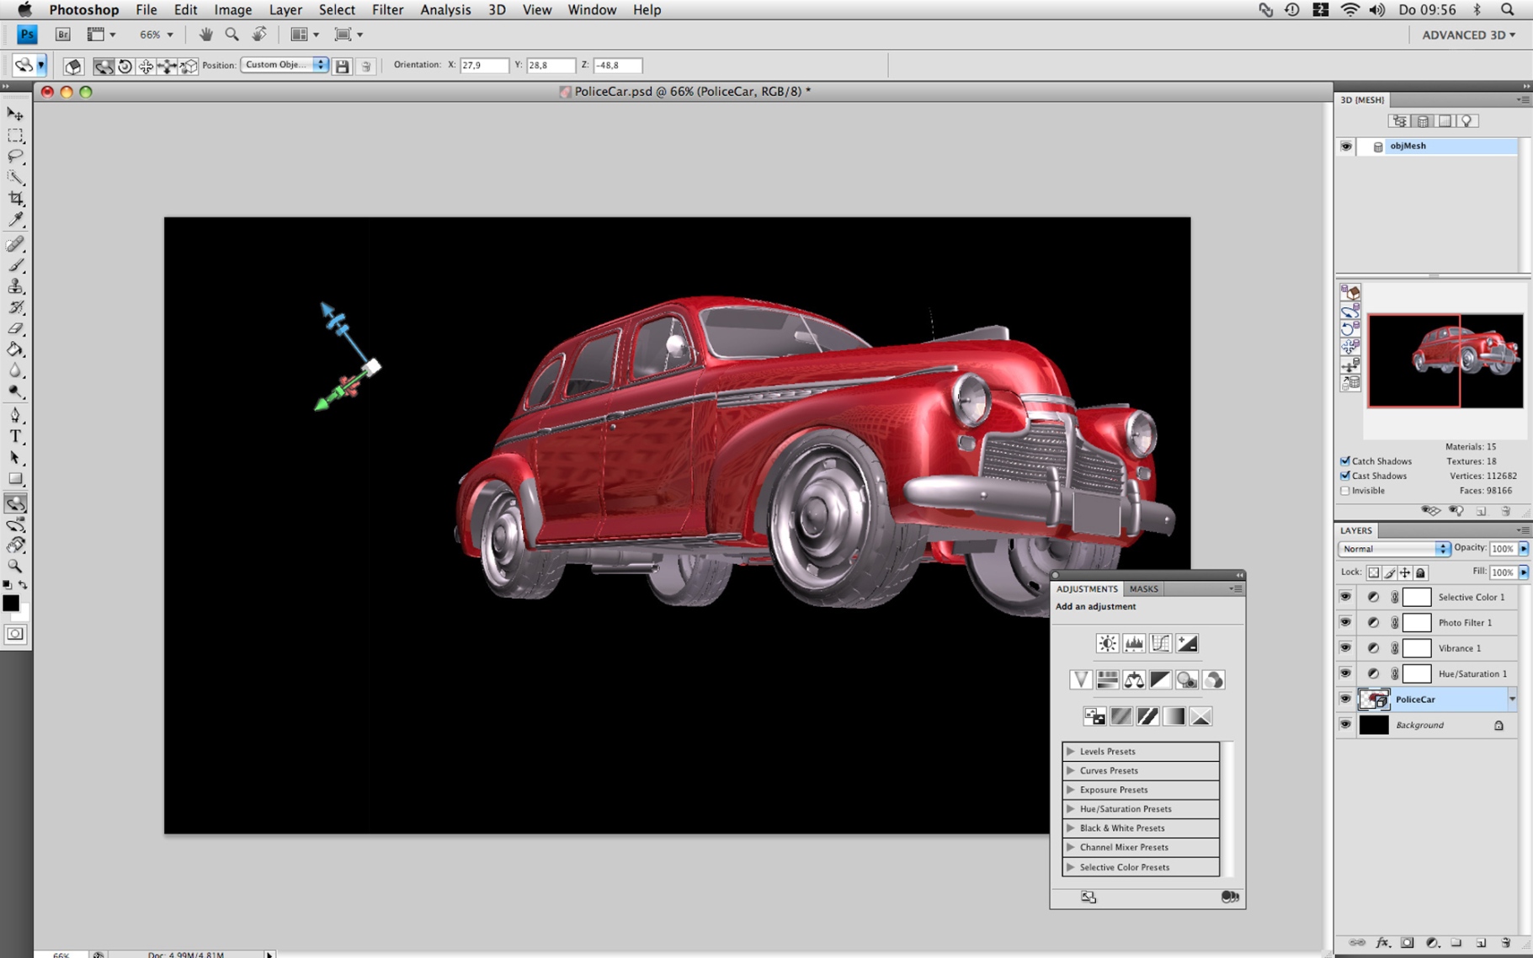This screenshot has height=958, width=1533.
Task: Hide the Background layer
Action: pyautogui.click(x=1345, y=725)
